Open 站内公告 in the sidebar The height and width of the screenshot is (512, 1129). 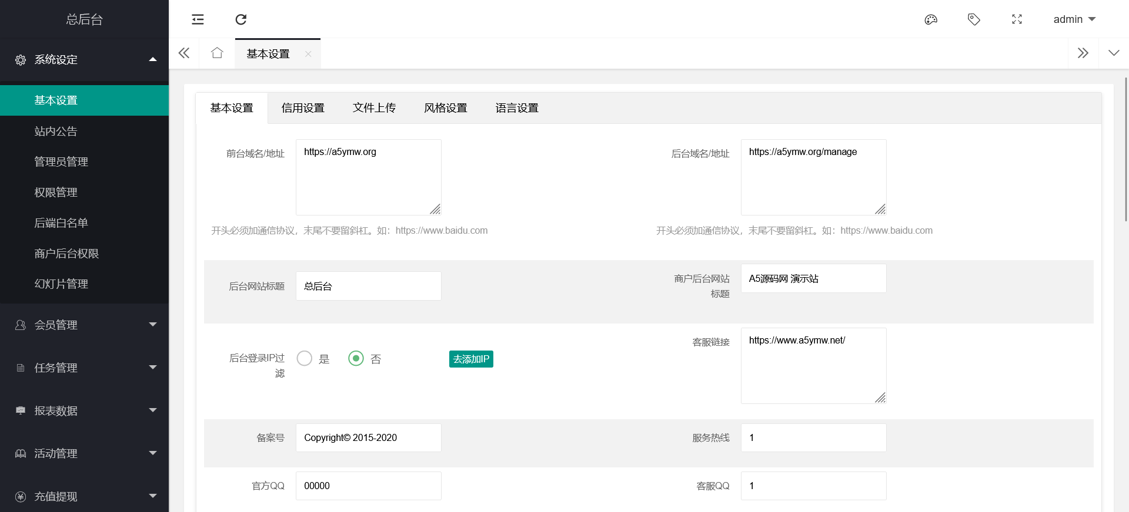[x=56, y=132]
